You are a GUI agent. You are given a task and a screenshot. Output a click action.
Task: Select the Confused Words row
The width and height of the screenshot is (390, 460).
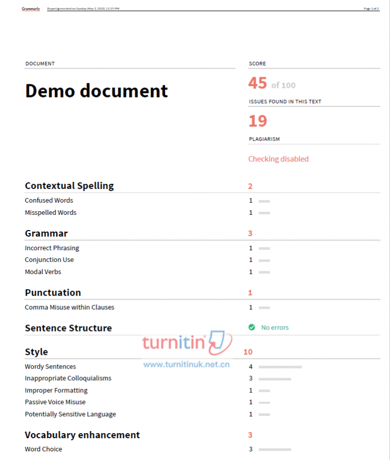49,201
